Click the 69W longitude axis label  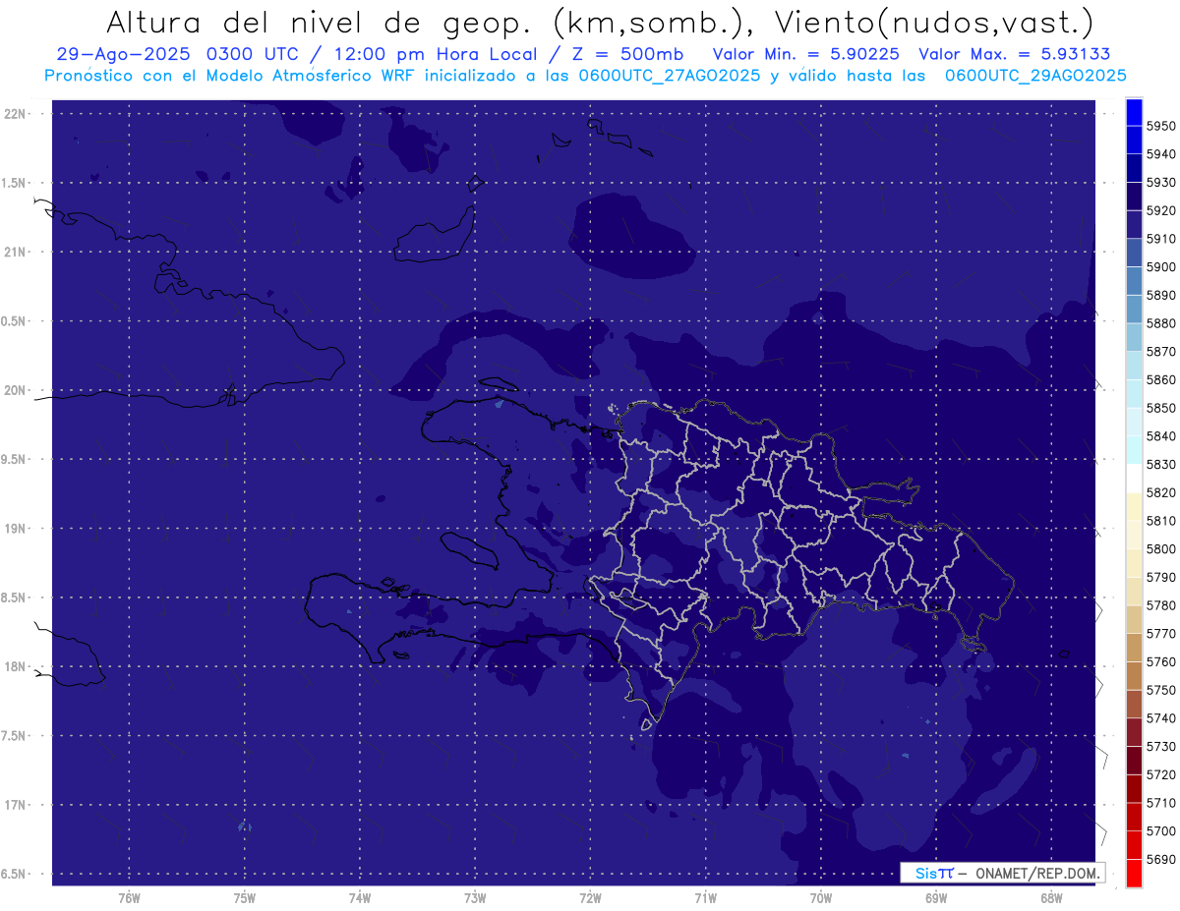pos(936,898)
